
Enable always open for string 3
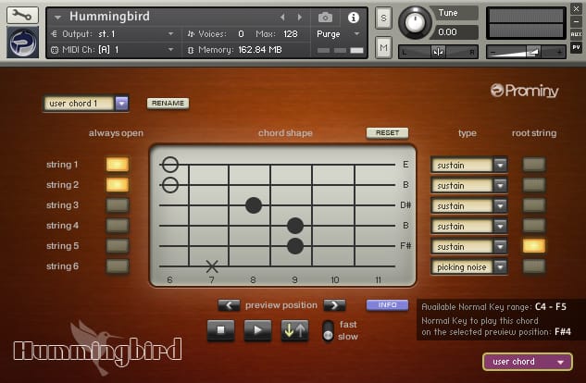118,205
